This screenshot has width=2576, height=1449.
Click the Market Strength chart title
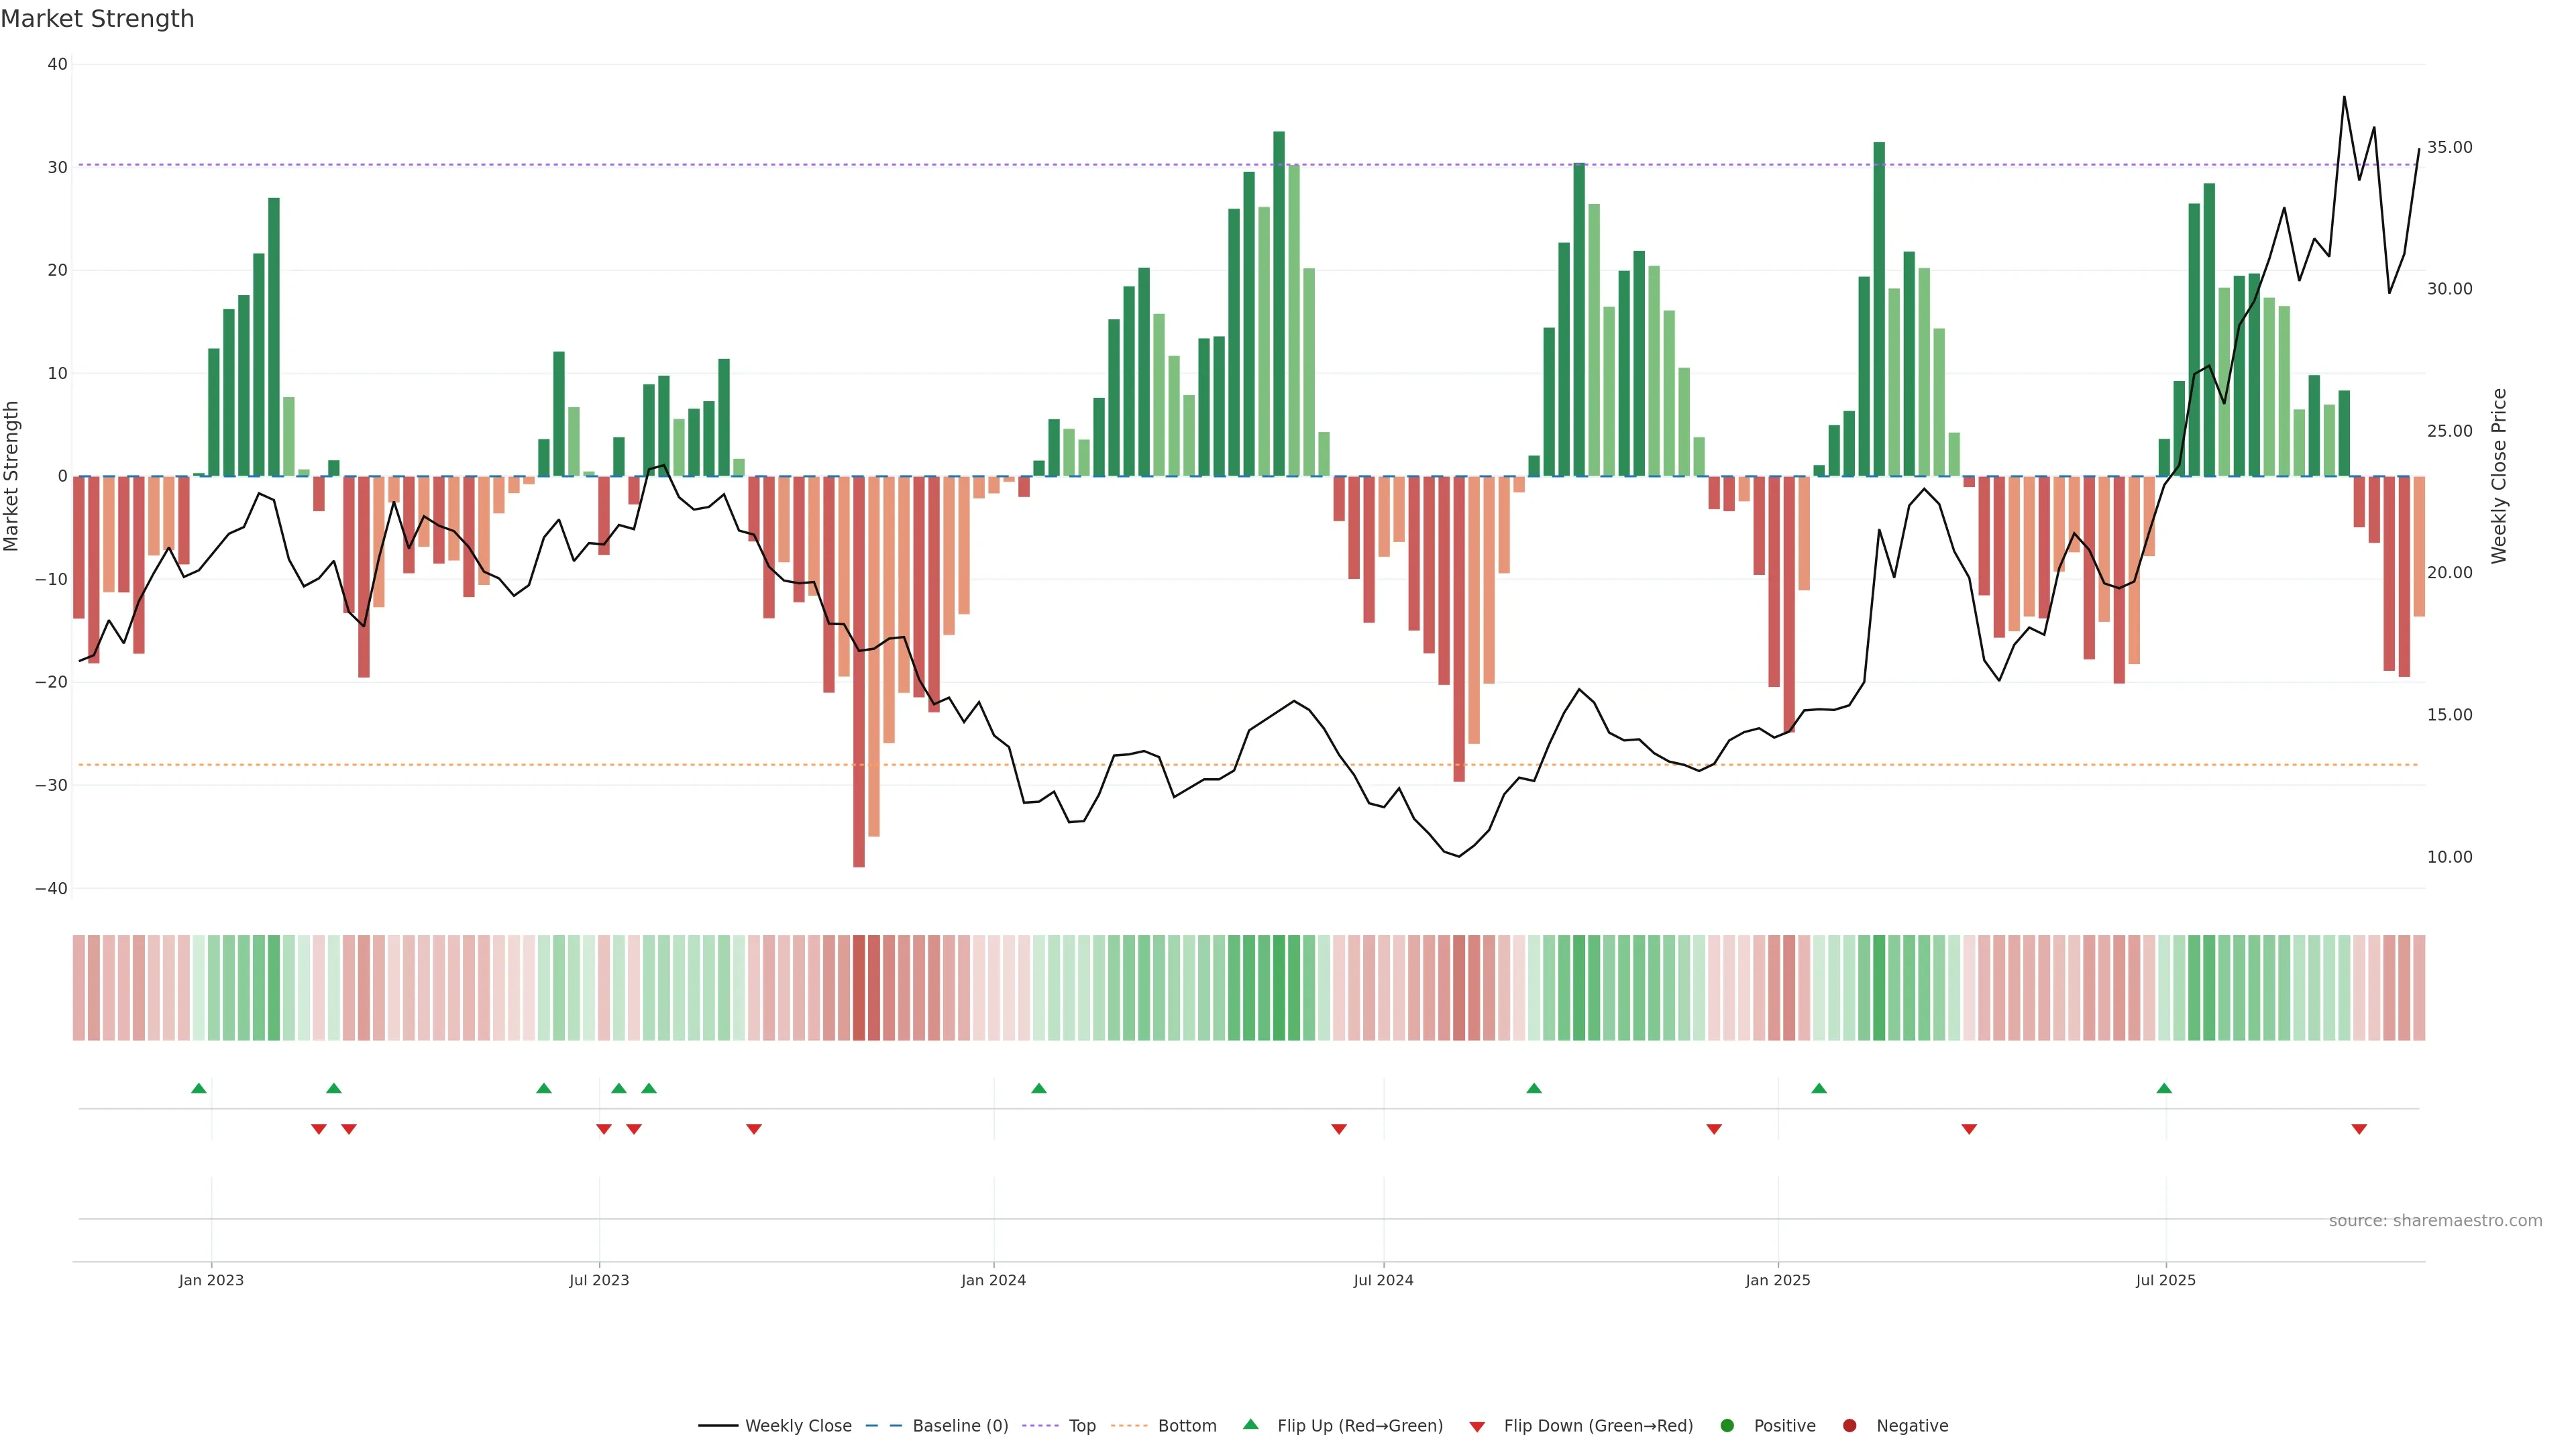(x=97, y=19)
